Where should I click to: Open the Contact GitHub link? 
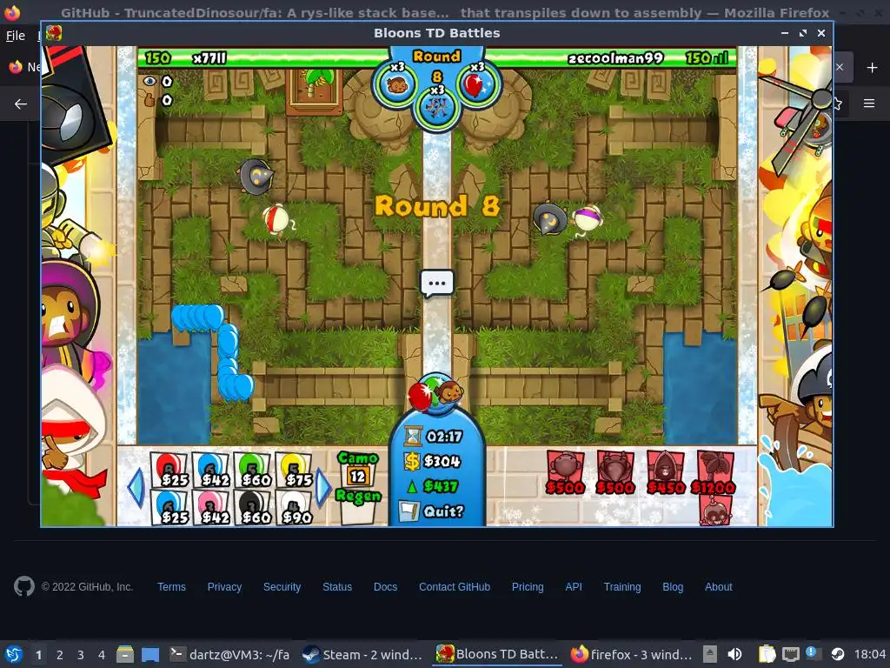(x=455, y=587)
